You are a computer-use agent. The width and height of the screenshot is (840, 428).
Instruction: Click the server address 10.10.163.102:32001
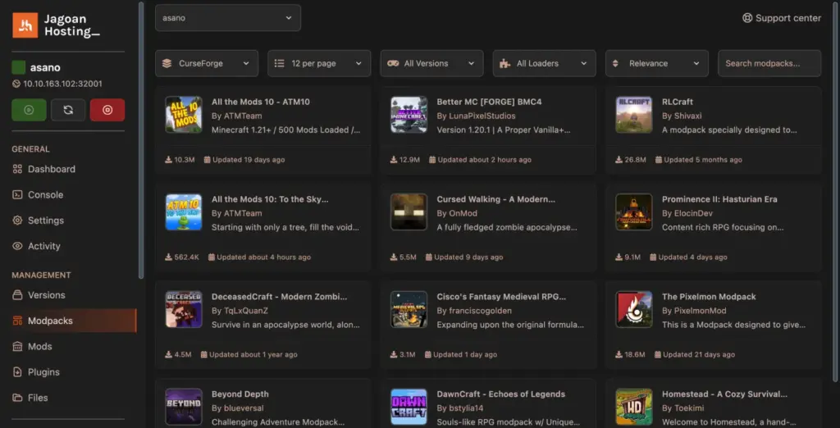tap(62, 84)
